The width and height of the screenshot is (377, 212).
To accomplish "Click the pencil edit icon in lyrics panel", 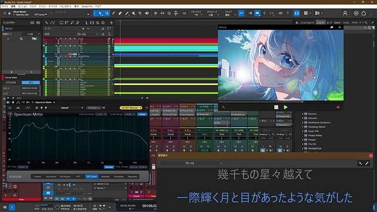I will pyautogui.click(x=367, y=163).
